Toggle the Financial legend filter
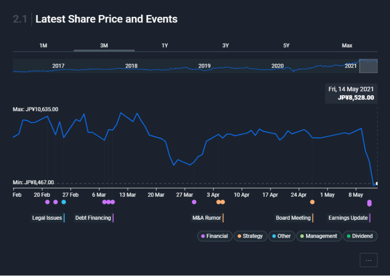The height and width of the screenshot is (276, 390). 214,236
